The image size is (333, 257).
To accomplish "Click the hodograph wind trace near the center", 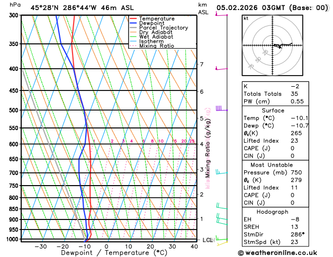I will [282, 45].
